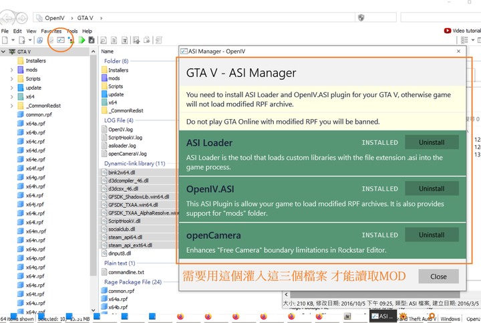Open ASI Manager checklist toolbar icon

(61, 40)
